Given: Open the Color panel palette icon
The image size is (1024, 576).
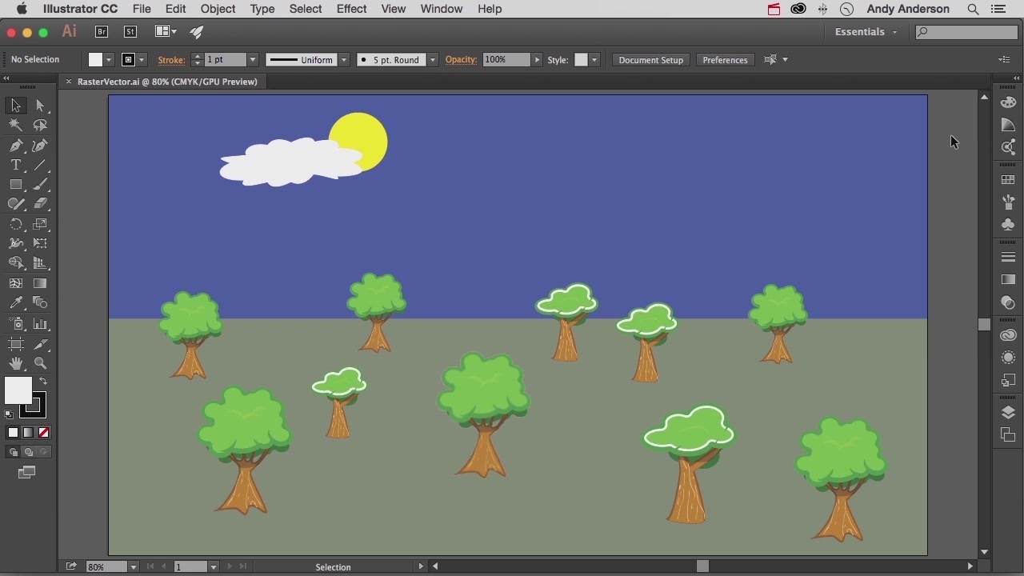Looking at the screenshot, I should 1008,102.
